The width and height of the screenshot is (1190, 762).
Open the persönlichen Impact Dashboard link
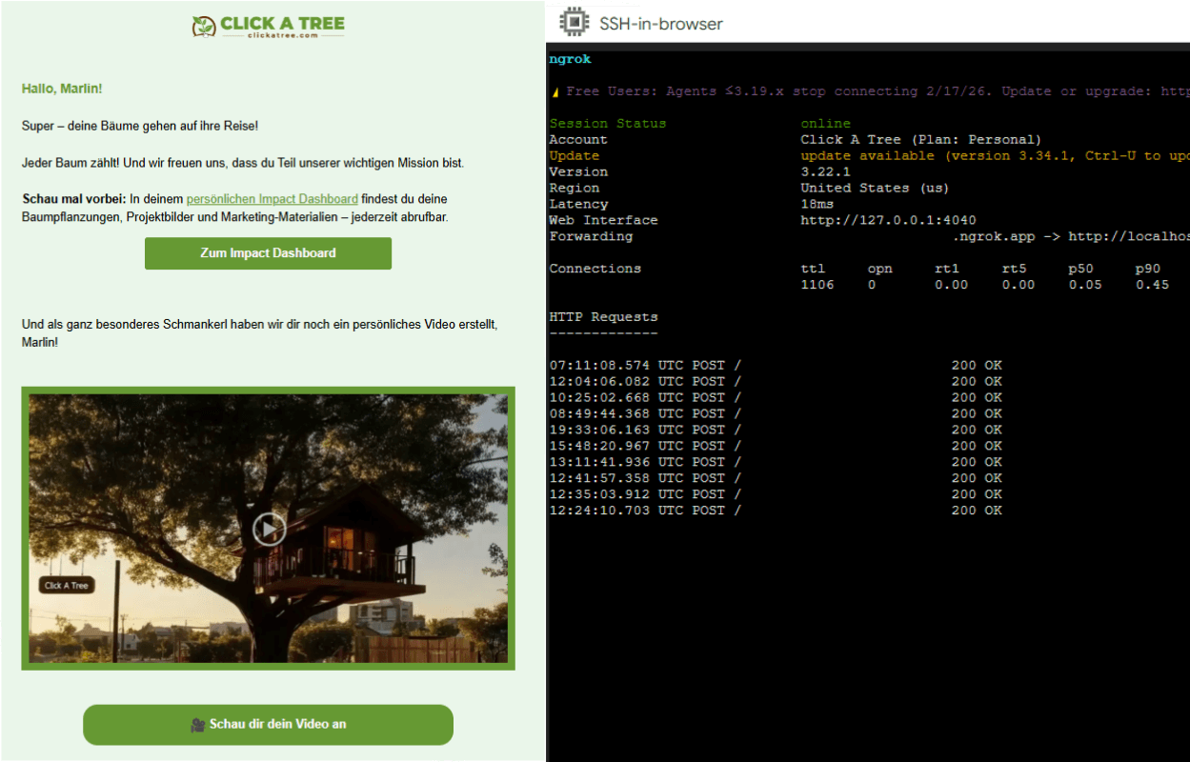click(x=272, y=199)
